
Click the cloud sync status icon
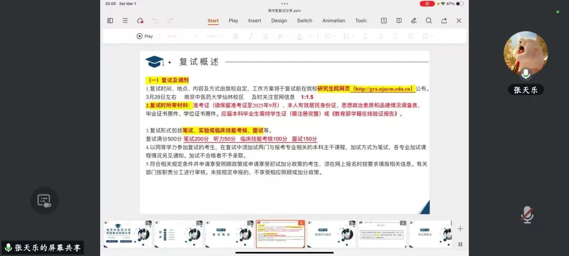140,21
